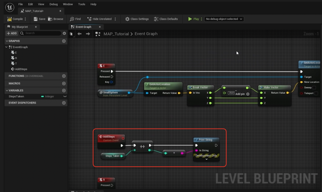Add a new macro with plus icon
Image resolution: width=322 pixels, height=192 pixels.
(x=64, y=84)
